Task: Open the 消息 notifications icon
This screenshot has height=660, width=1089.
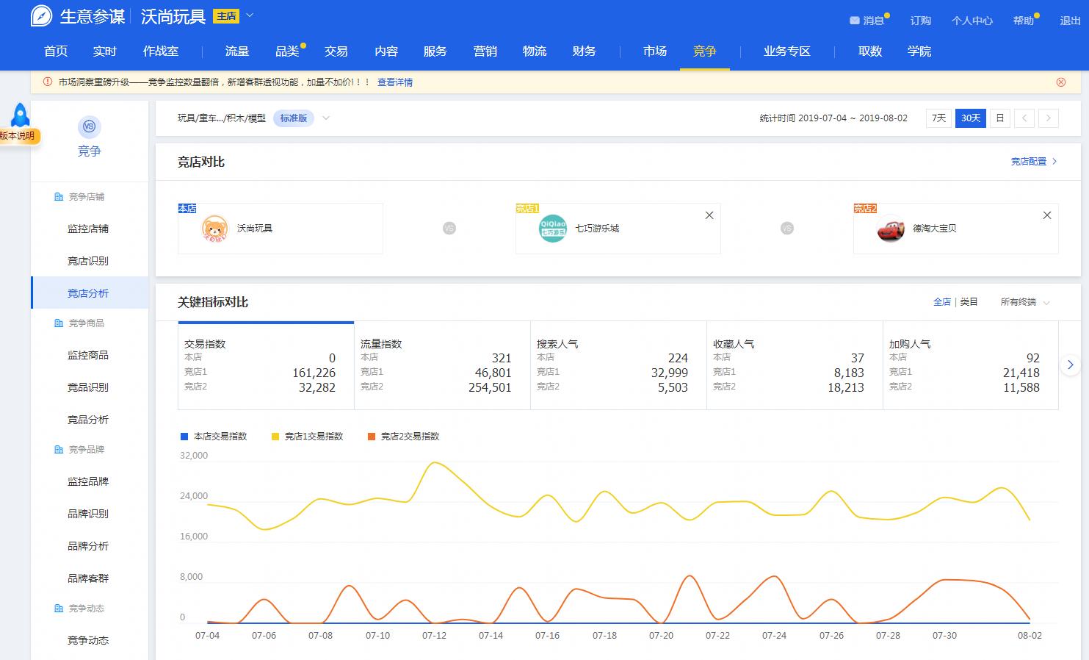Action: pos(853,21)
